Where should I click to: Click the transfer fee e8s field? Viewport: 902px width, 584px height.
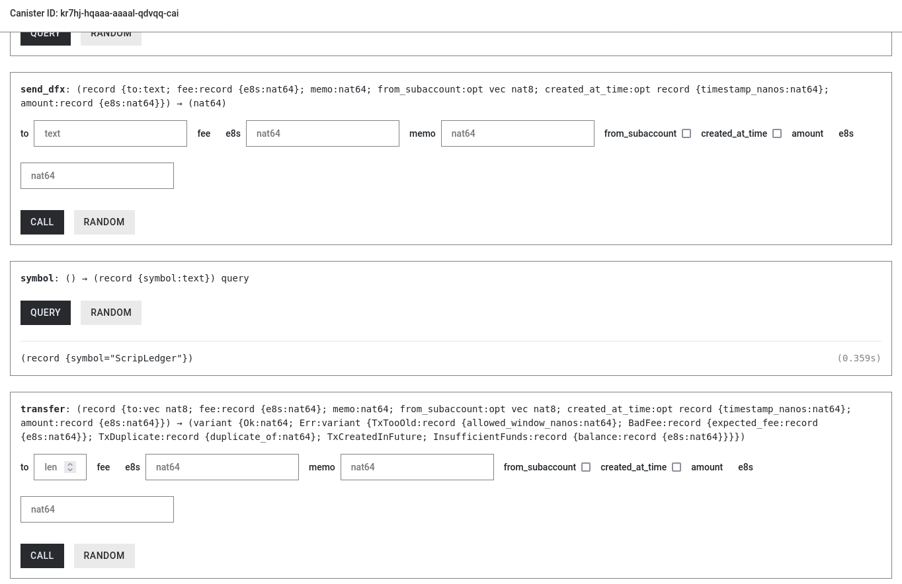point(222,467)
